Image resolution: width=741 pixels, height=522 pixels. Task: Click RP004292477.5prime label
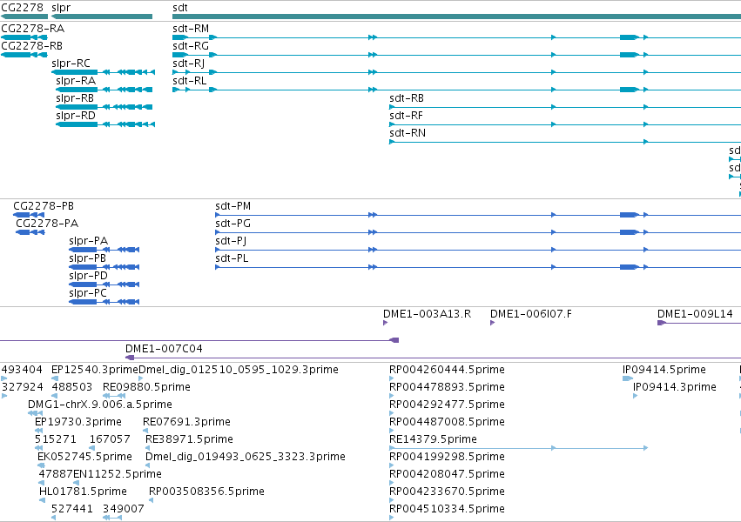point(447,405)
